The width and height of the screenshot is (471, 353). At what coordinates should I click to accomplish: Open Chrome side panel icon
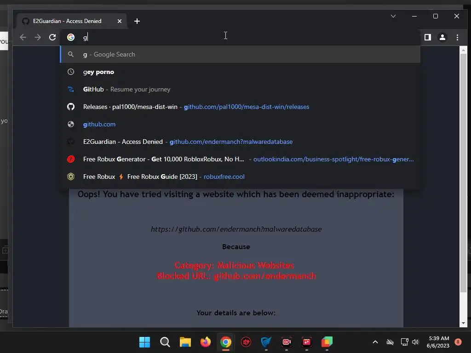click(x=427, y=37)
